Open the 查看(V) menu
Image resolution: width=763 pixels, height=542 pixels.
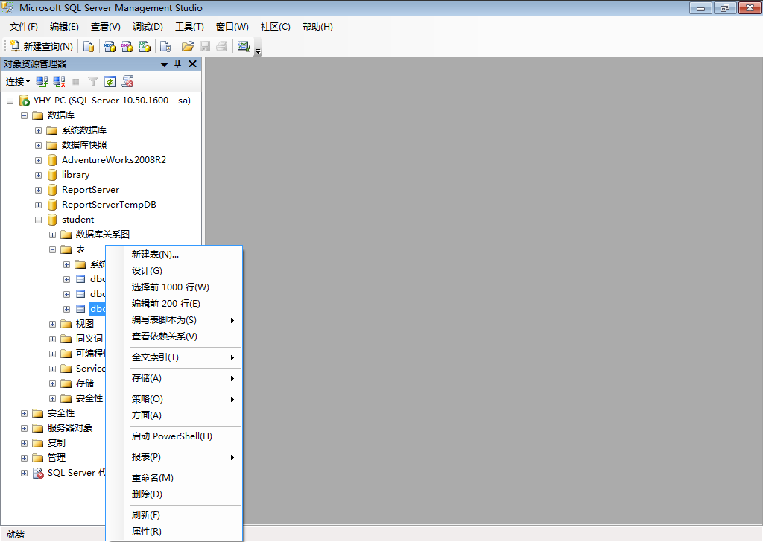(106, 27)
